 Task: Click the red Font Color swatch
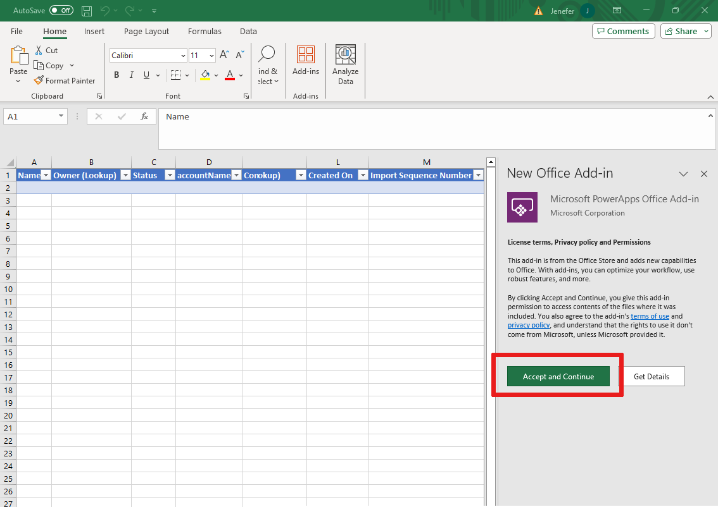point(229,75)
